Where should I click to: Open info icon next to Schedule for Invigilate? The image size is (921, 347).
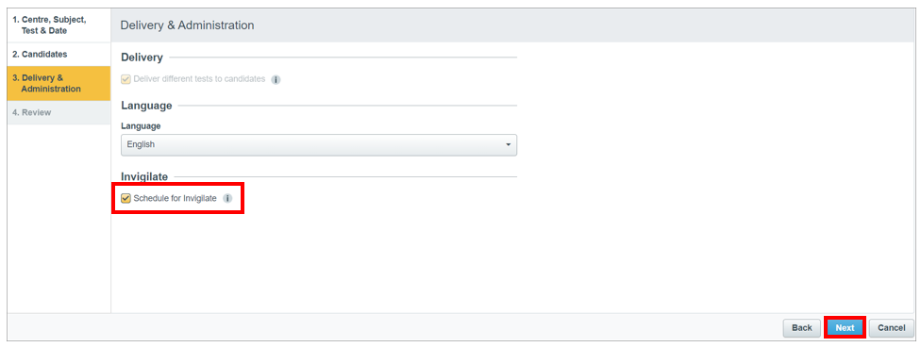pos(227,198)
